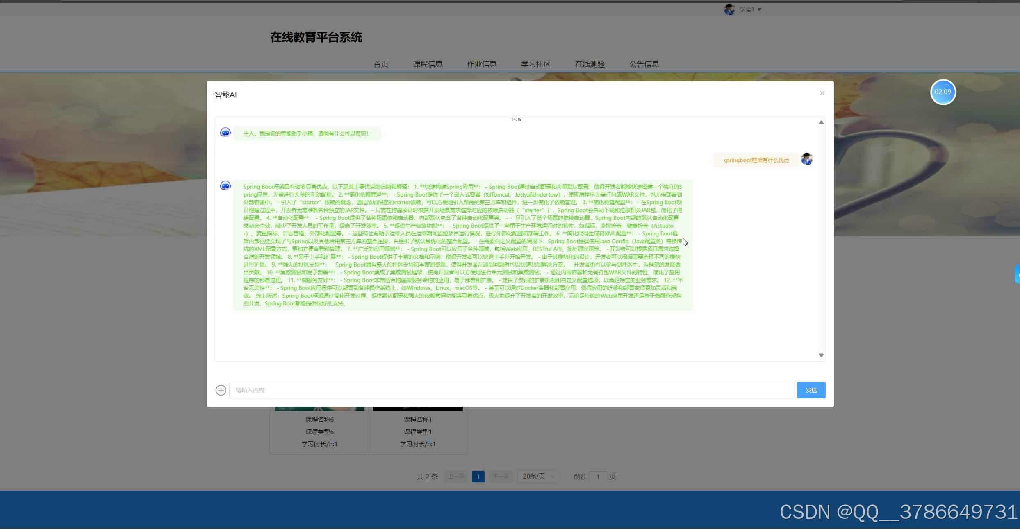Click the user avatar beside the question bubble
The height and width of the screenshot is (529, 1020).
[806, 159]
